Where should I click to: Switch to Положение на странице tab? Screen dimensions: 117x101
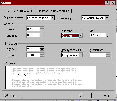(53, 11)
